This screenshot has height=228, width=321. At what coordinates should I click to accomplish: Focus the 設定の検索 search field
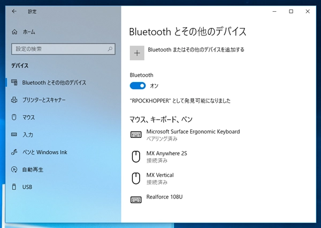(x=63, y=49)
